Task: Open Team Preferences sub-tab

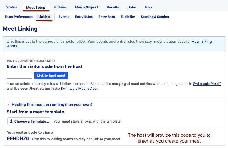Action: [19, 17]
